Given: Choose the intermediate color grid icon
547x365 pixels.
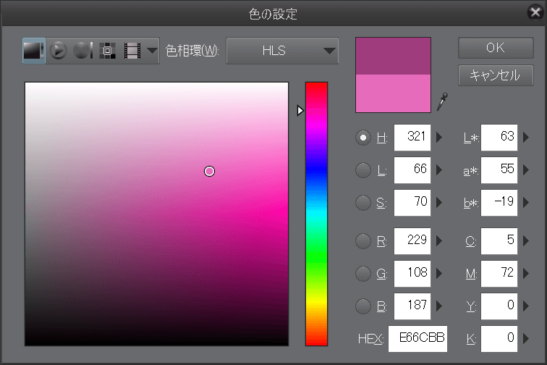Looking at the screenshot, I should pos(108,51).
